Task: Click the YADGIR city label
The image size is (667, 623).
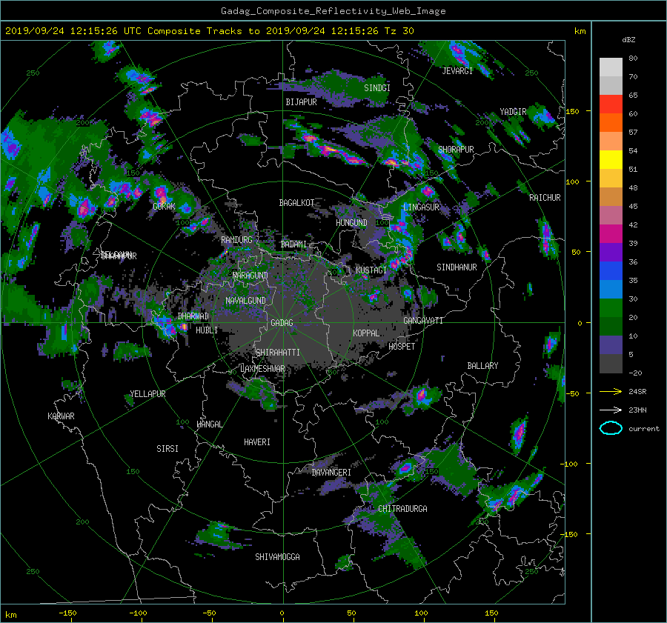Action: (x=513, y=112)
